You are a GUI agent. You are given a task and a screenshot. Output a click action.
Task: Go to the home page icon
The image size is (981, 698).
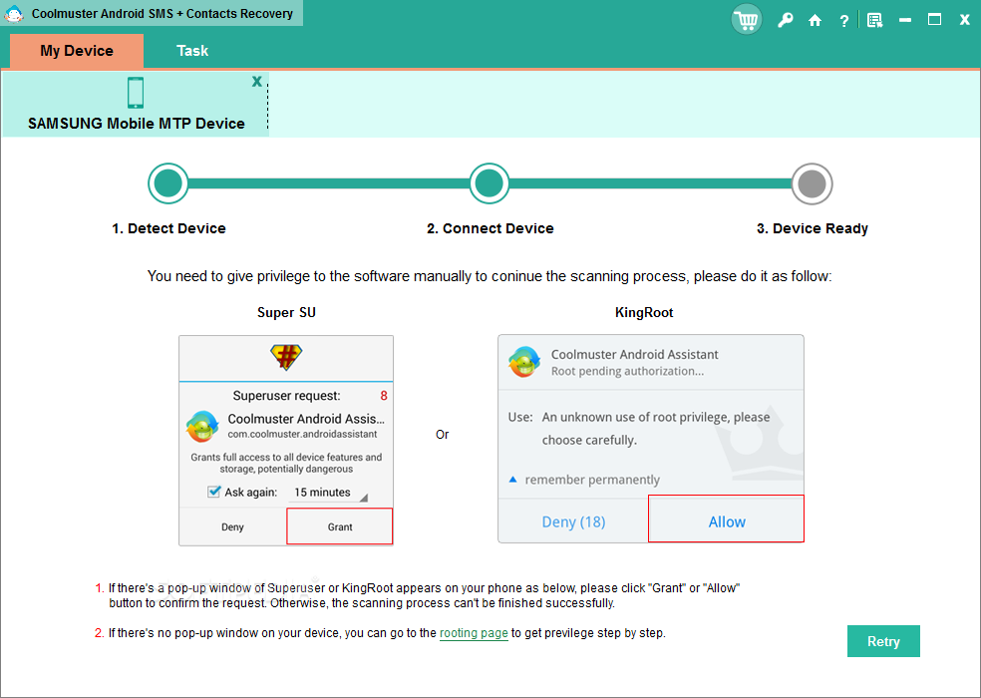coord(815,21)
